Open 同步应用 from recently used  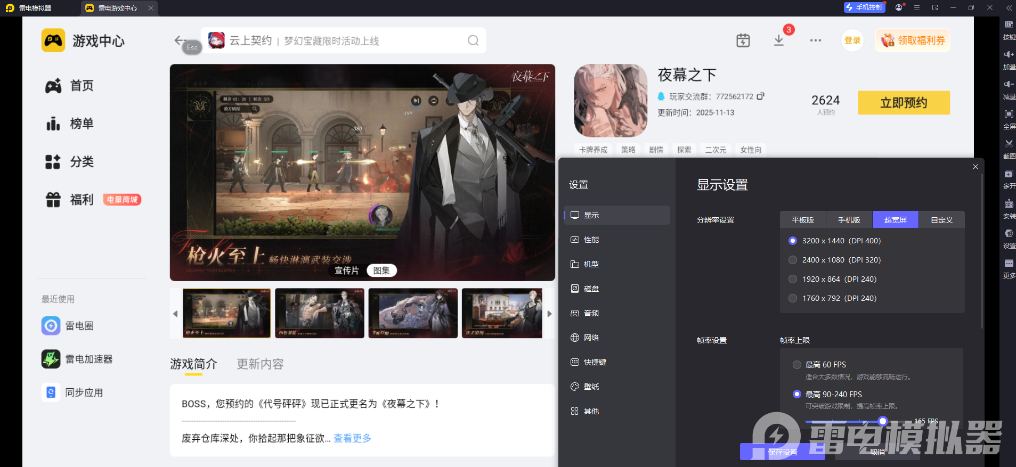(x=72, y=392)
